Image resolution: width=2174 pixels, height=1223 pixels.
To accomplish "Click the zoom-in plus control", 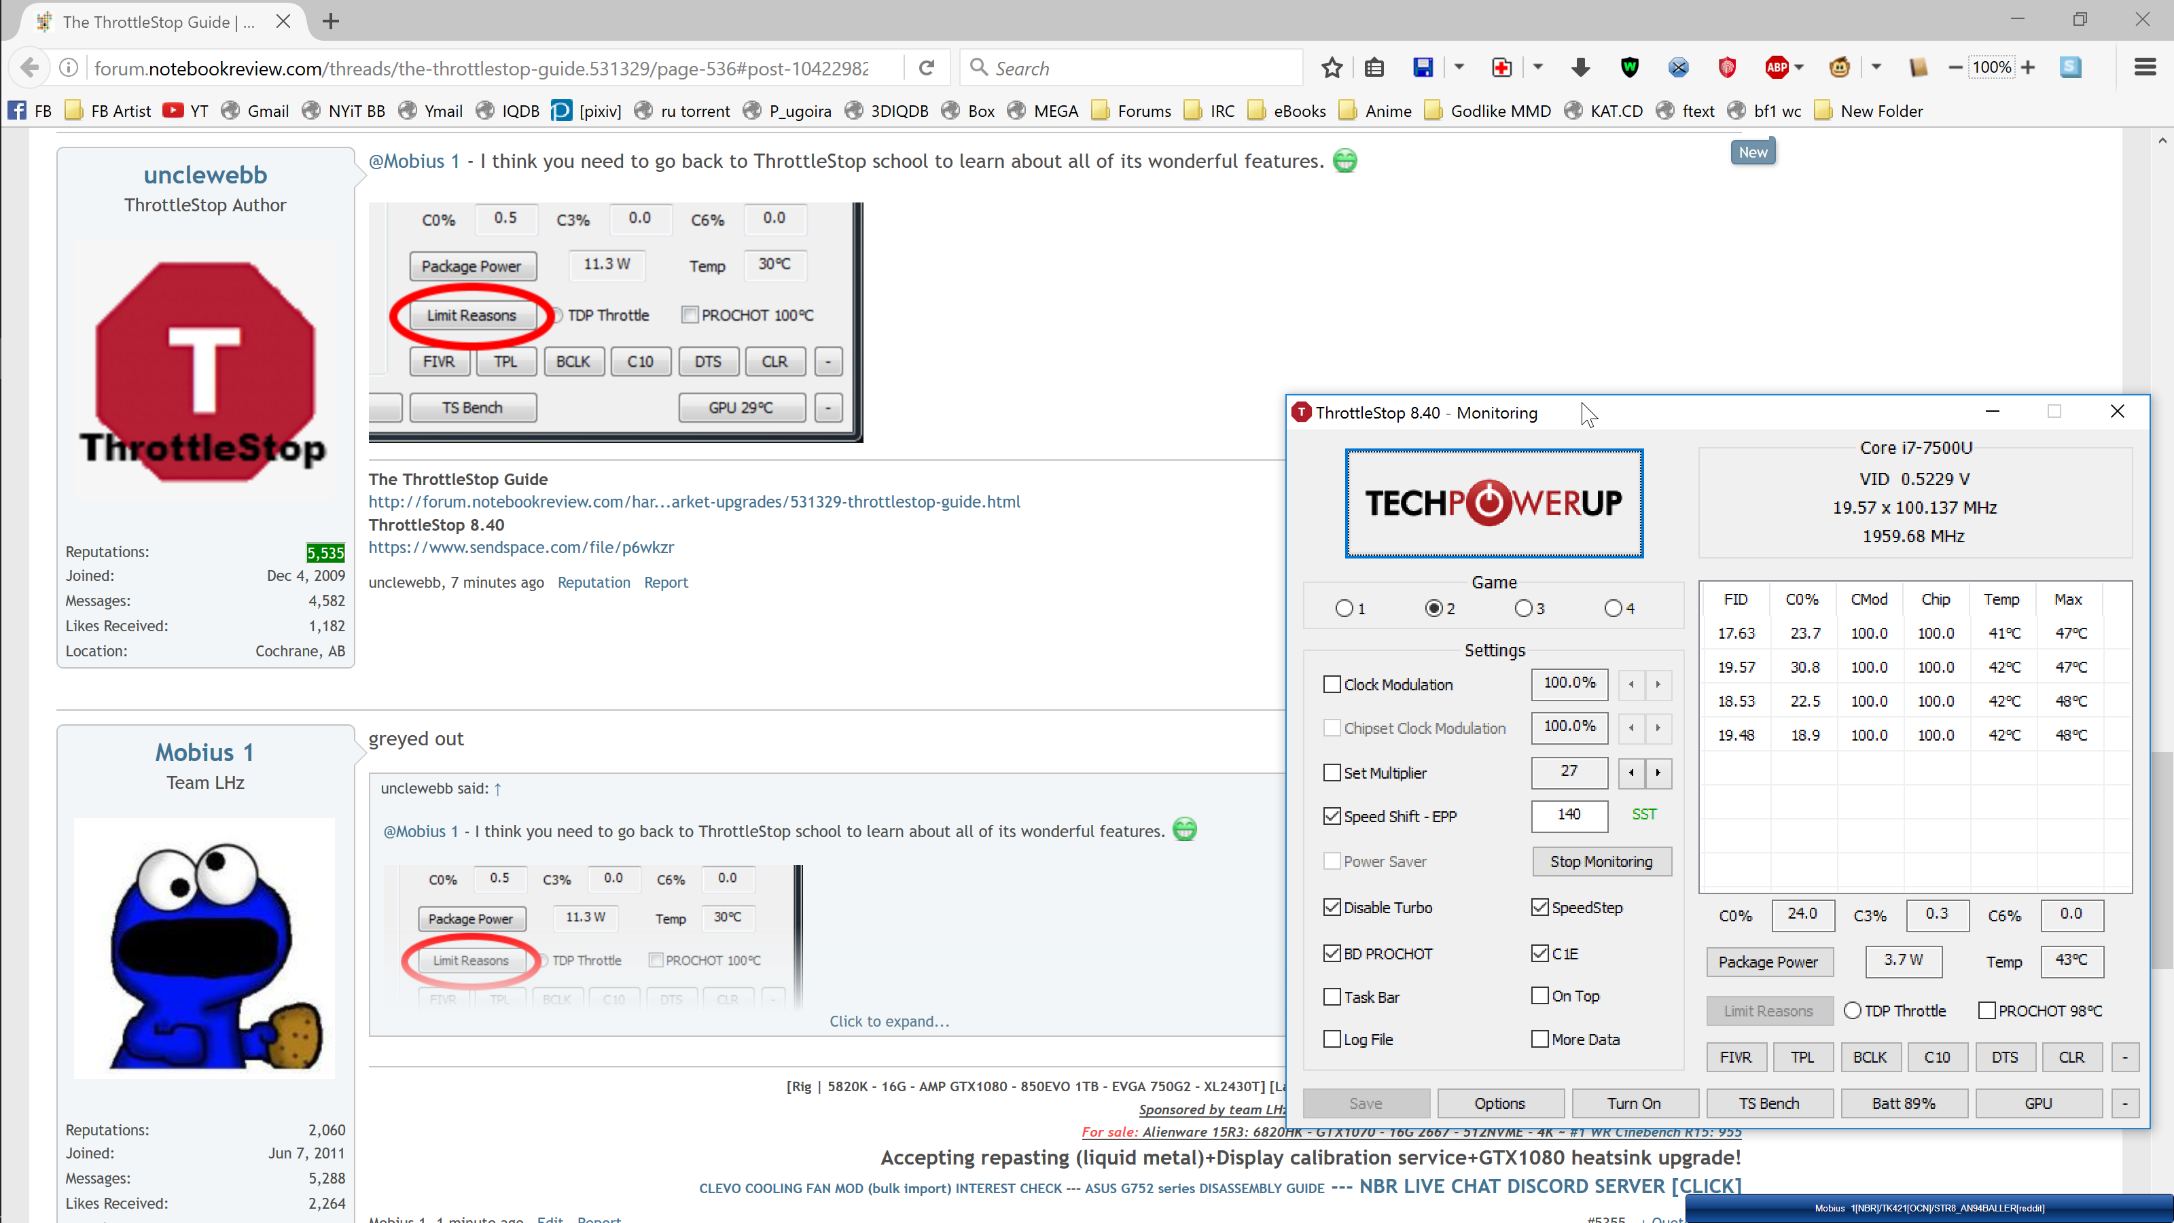I will 2028,67.
